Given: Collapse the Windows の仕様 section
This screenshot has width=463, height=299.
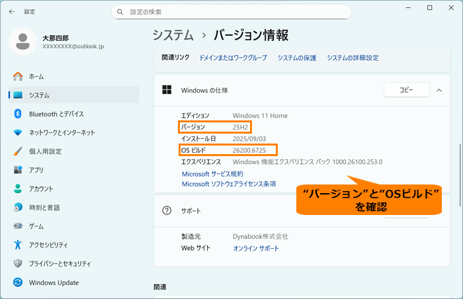Looking at the screenshot, I should click(x=439, y=91).
